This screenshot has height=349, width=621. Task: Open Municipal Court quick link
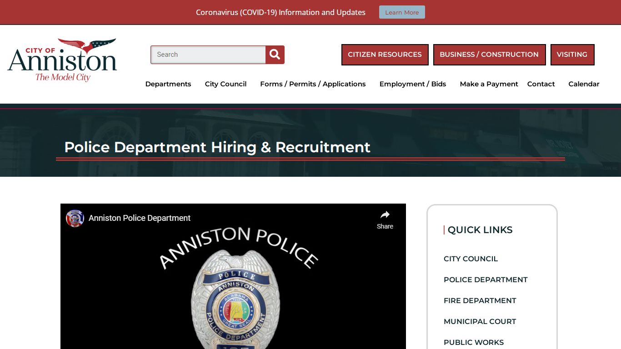pyautogui.click(x=480, y=321)
